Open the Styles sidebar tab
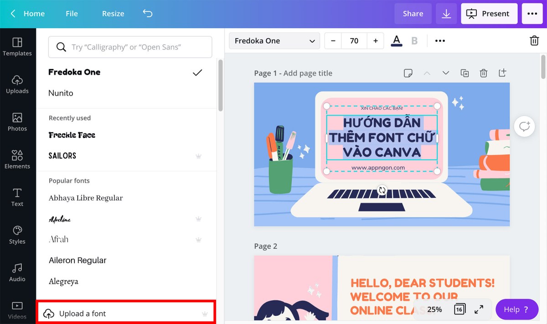Viewport: 547px width, 324px height. [17, 235]
